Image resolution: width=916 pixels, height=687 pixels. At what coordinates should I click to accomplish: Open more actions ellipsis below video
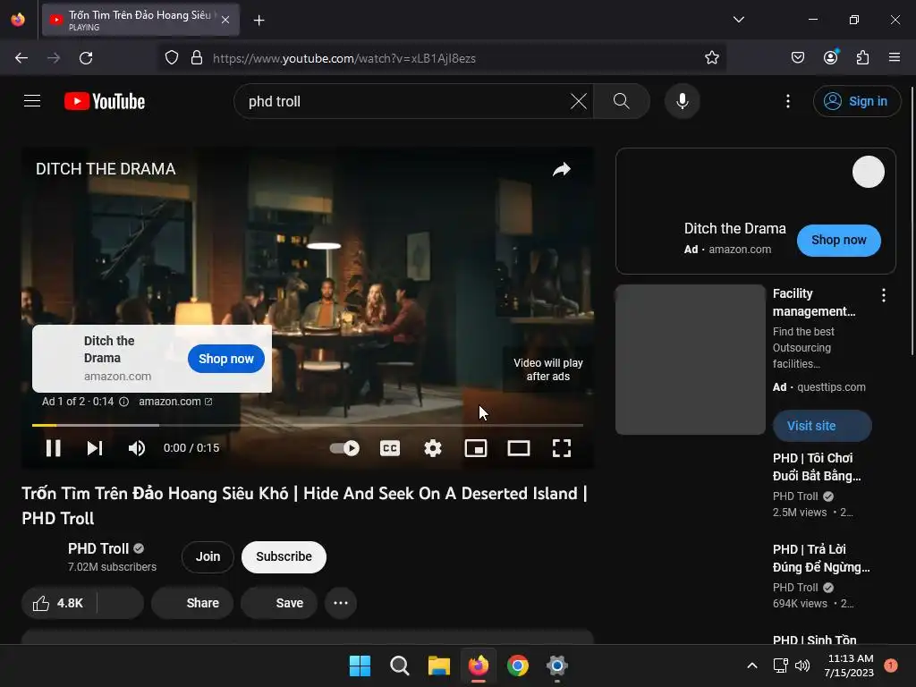point(341,603)
